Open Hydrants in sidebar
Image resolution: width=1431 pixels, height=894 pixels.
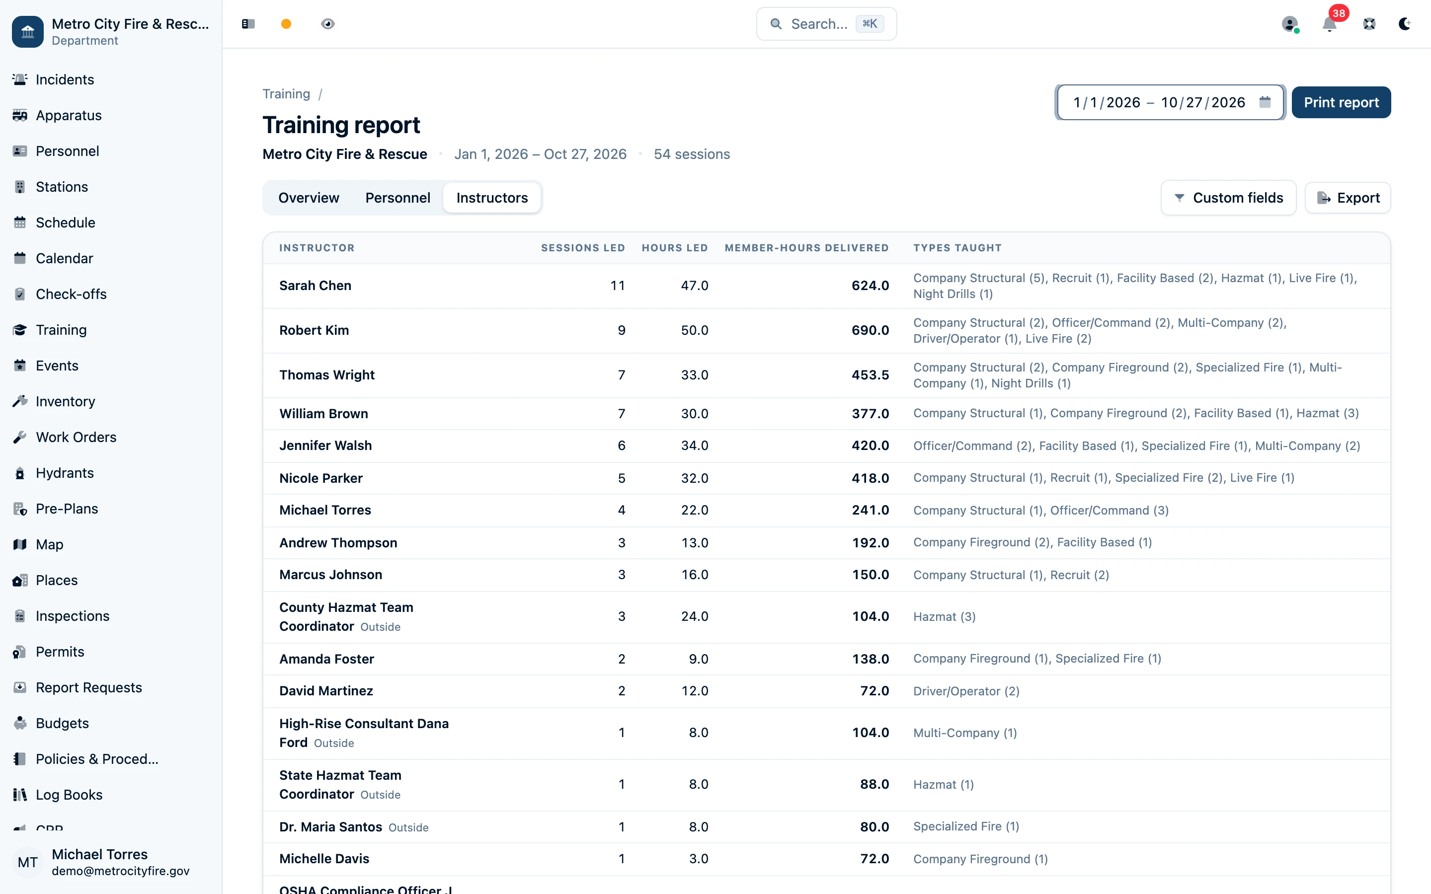pos(111,473)
